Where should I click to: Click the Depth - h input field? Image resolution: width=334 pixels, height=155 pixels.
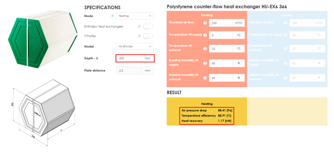pos(129,58)
